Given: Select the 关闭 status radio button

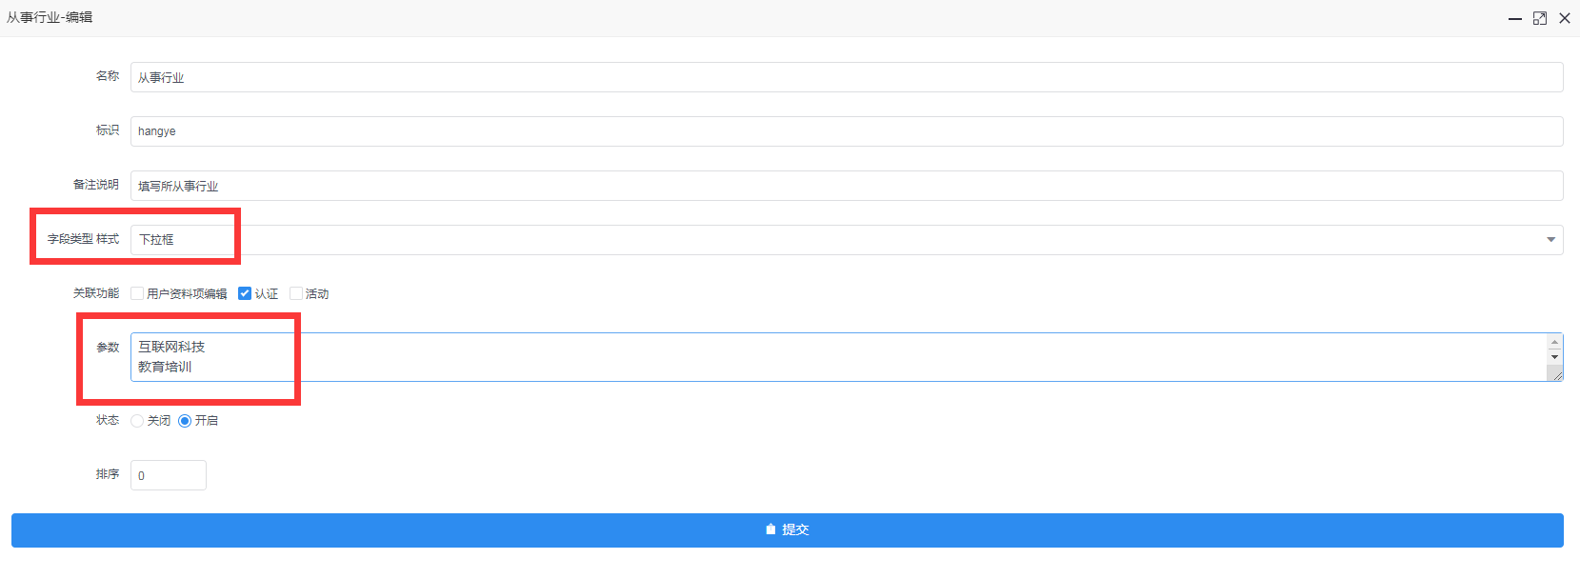Looking at the screenshot, I should tap(137, 421).
